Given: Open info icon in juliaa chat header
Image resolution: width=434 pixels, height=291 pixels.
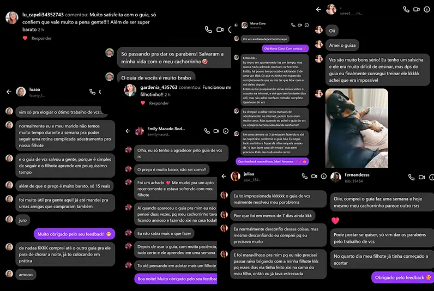Looking at the screenshot, I should point(323,176).
